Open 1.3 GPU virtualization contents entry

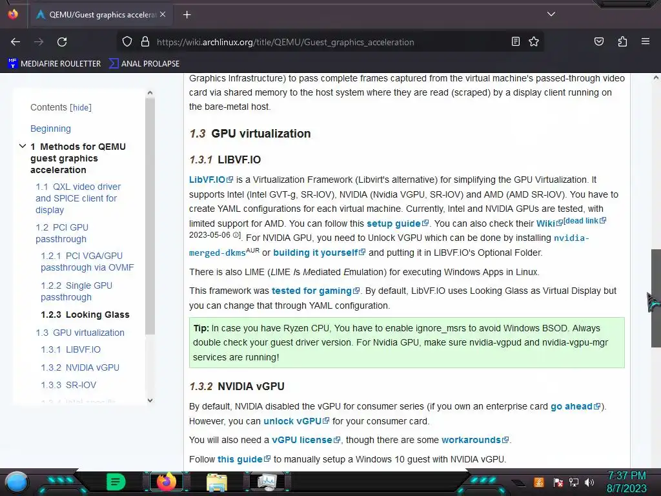click(80, 333)
